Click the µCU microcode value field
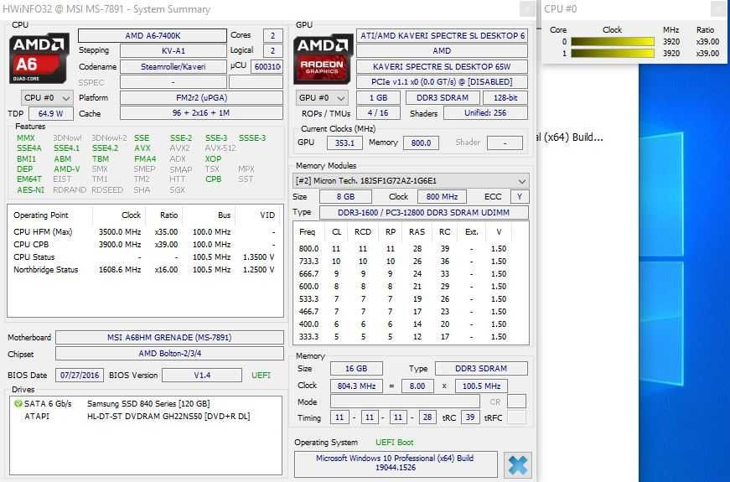Screen dimensions: 730x482 tap(267, 66)
